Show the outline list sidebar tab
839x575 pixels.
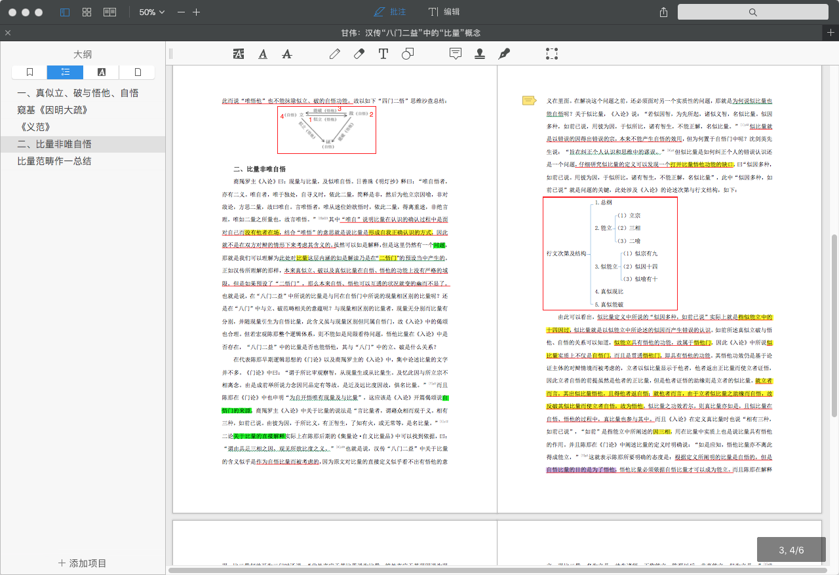coord(65,72)
